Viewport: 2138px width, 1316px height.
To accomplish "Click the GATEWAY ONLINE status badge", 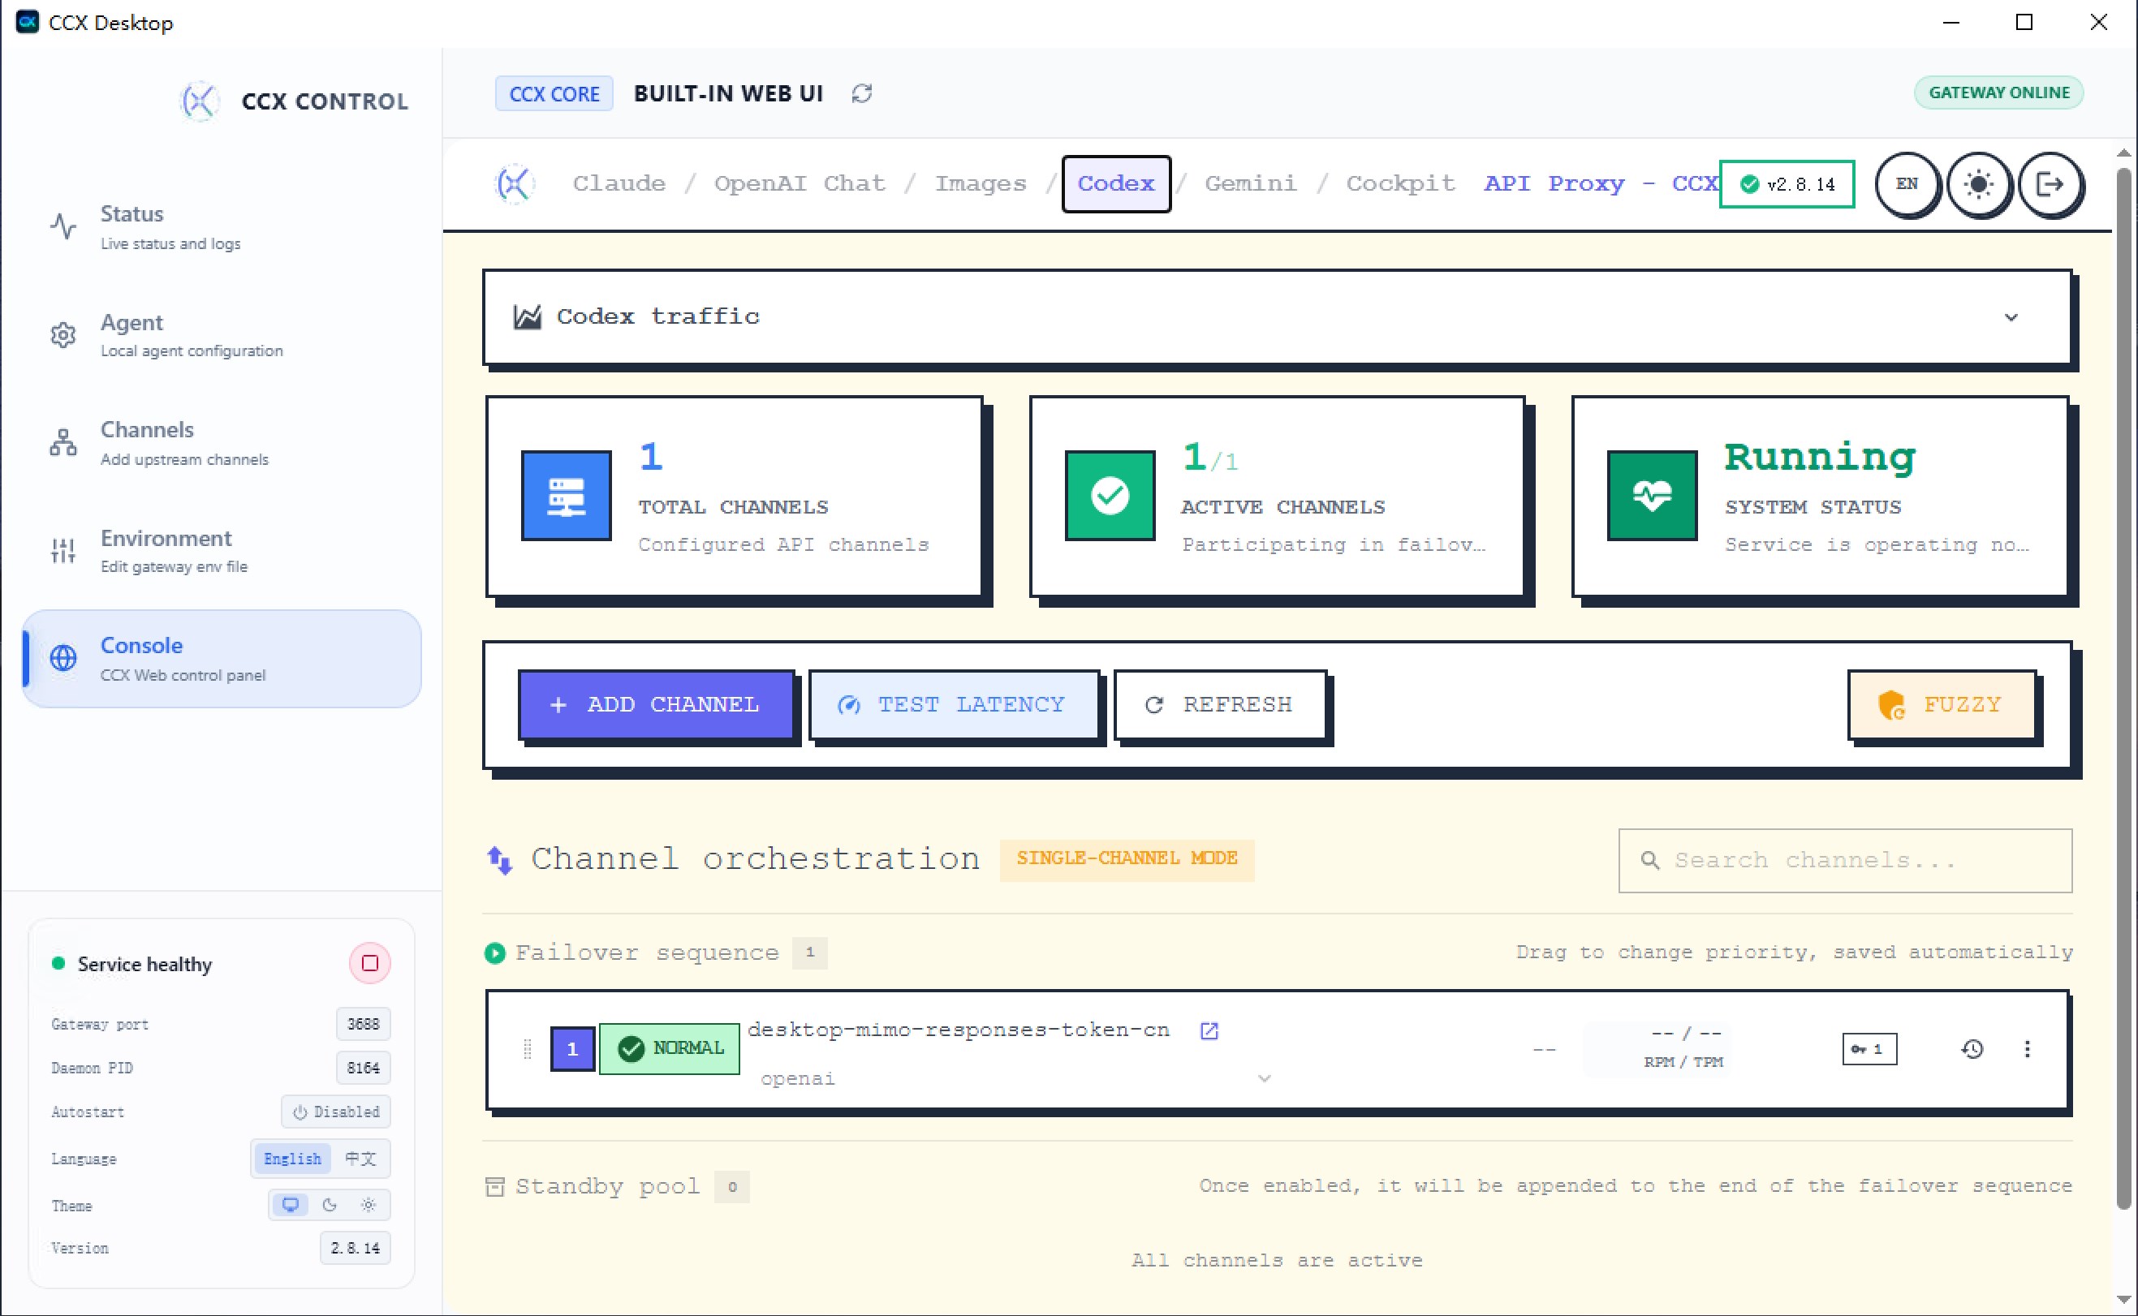I will tap(1998, 92).
